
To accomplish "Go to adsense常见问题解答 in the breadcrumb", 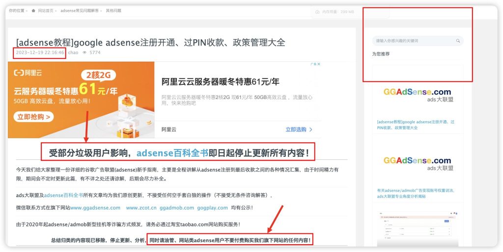I will pos(80,11).
